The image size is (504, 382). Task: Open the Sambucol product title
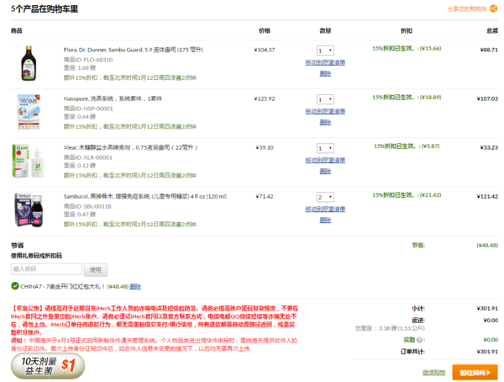(145, 197)
